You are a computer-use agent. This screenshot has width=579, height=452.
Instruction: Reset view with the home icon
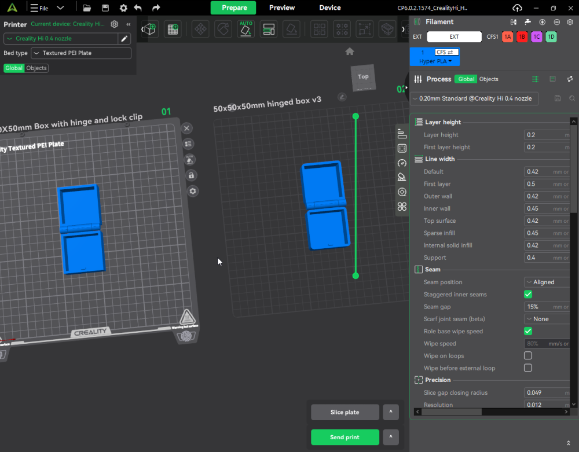click(x=349, y=52)
